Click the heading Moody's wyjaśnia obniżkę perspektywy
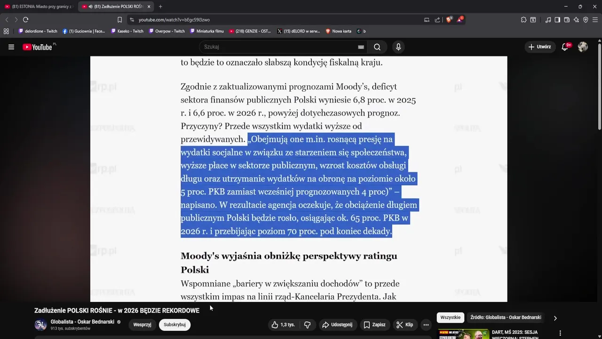This screenshot has height=339, width=602. (289, 263)
